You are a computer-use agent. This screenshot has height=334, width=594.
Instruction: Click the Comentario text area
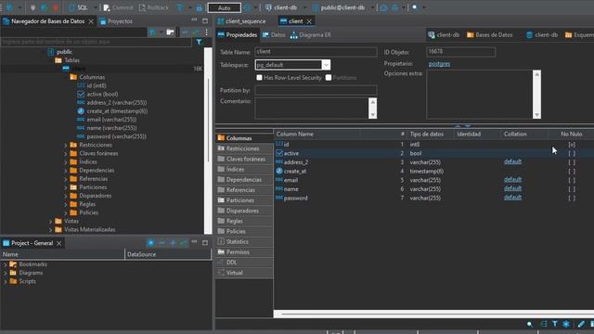(312, 108)
